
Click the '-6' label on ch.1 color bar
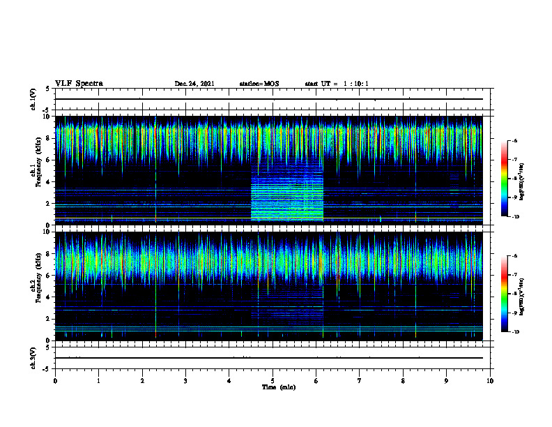tap(514, 140)
